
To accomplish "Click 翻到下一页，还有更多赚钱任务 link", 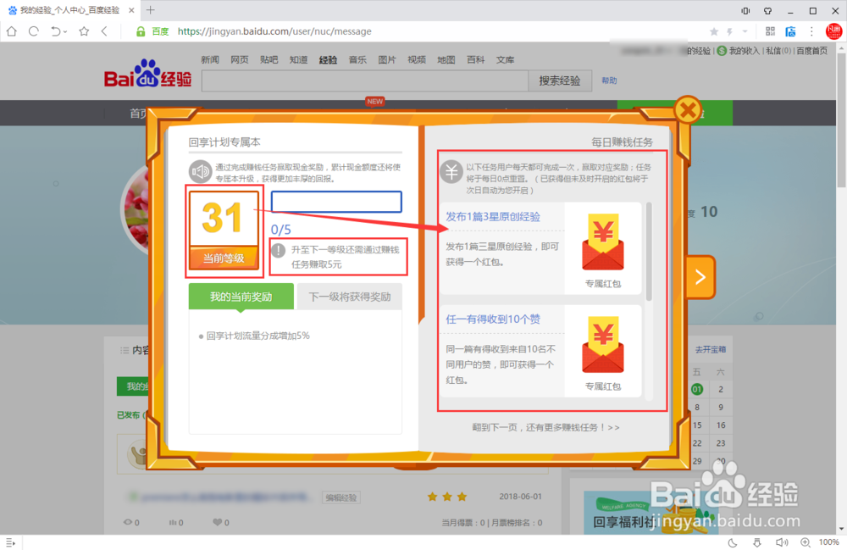I will [545, 427].
